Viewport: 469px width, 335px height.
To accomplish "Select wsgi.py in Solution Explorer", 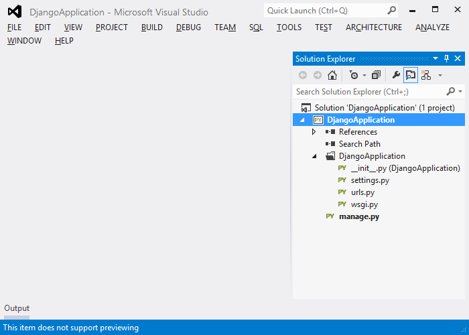I will (x=364, y=204).
